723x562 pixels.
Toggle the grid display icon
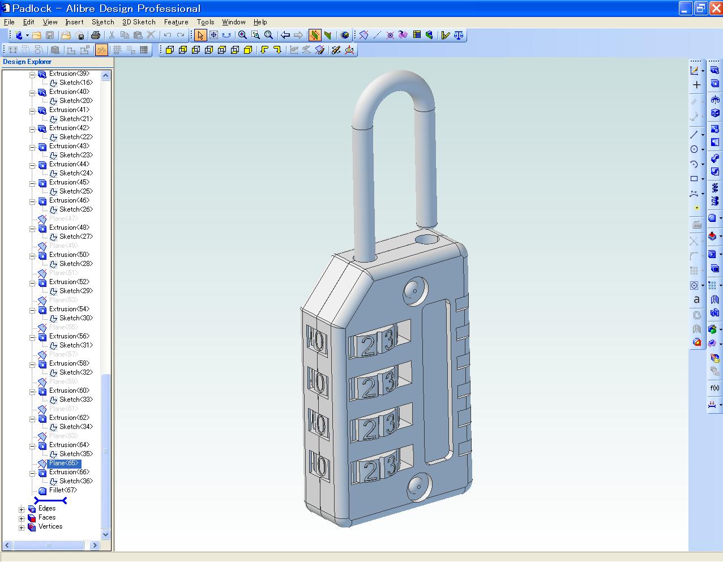143,50
